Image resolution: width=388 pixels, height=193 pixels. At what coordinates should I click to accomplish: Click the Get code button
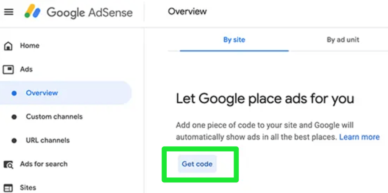197,164
